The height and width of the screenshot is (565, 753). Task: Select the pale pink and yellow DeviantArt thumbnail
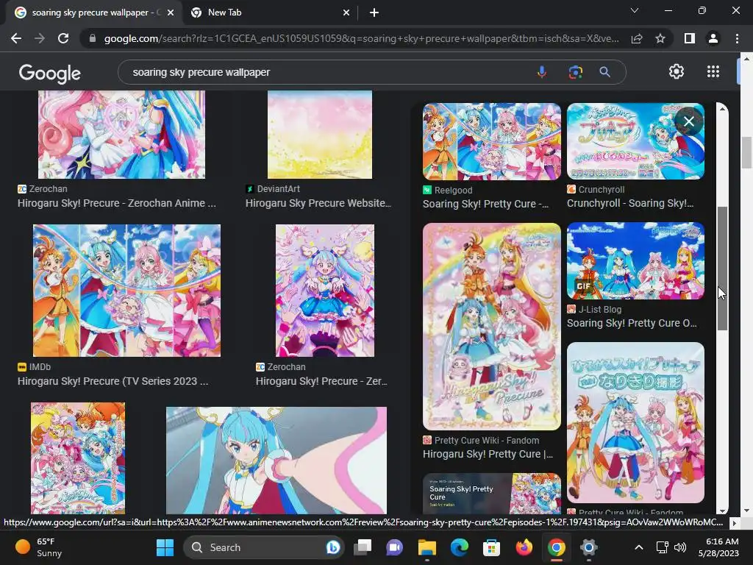[320, 135]
